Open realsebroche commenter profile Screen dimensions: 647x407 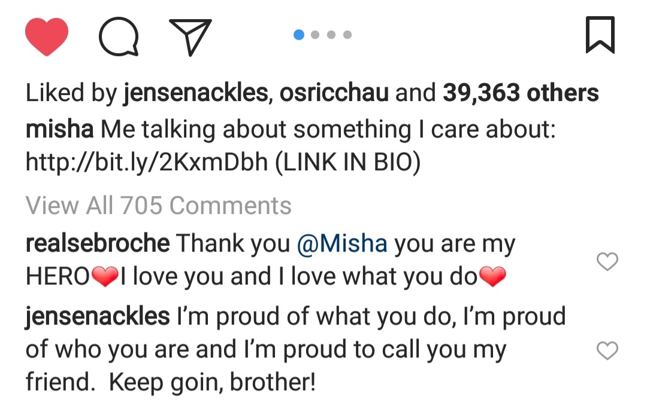98,244
